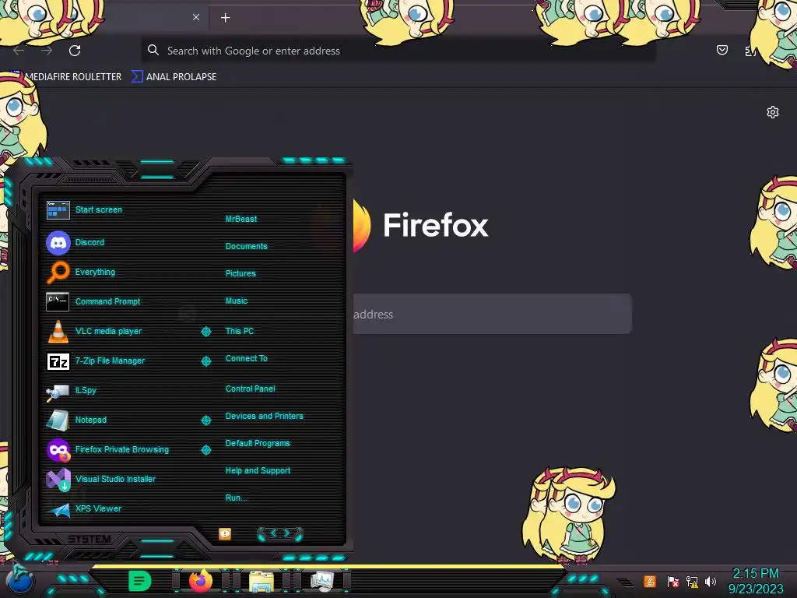Show the clock and date
The height and width of the screenshot is (598, 797).
click(755, 581)
